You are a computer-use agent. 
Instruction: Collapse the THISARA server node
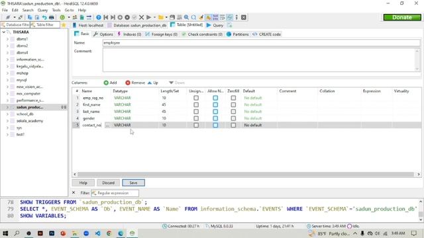click(3, 32)
